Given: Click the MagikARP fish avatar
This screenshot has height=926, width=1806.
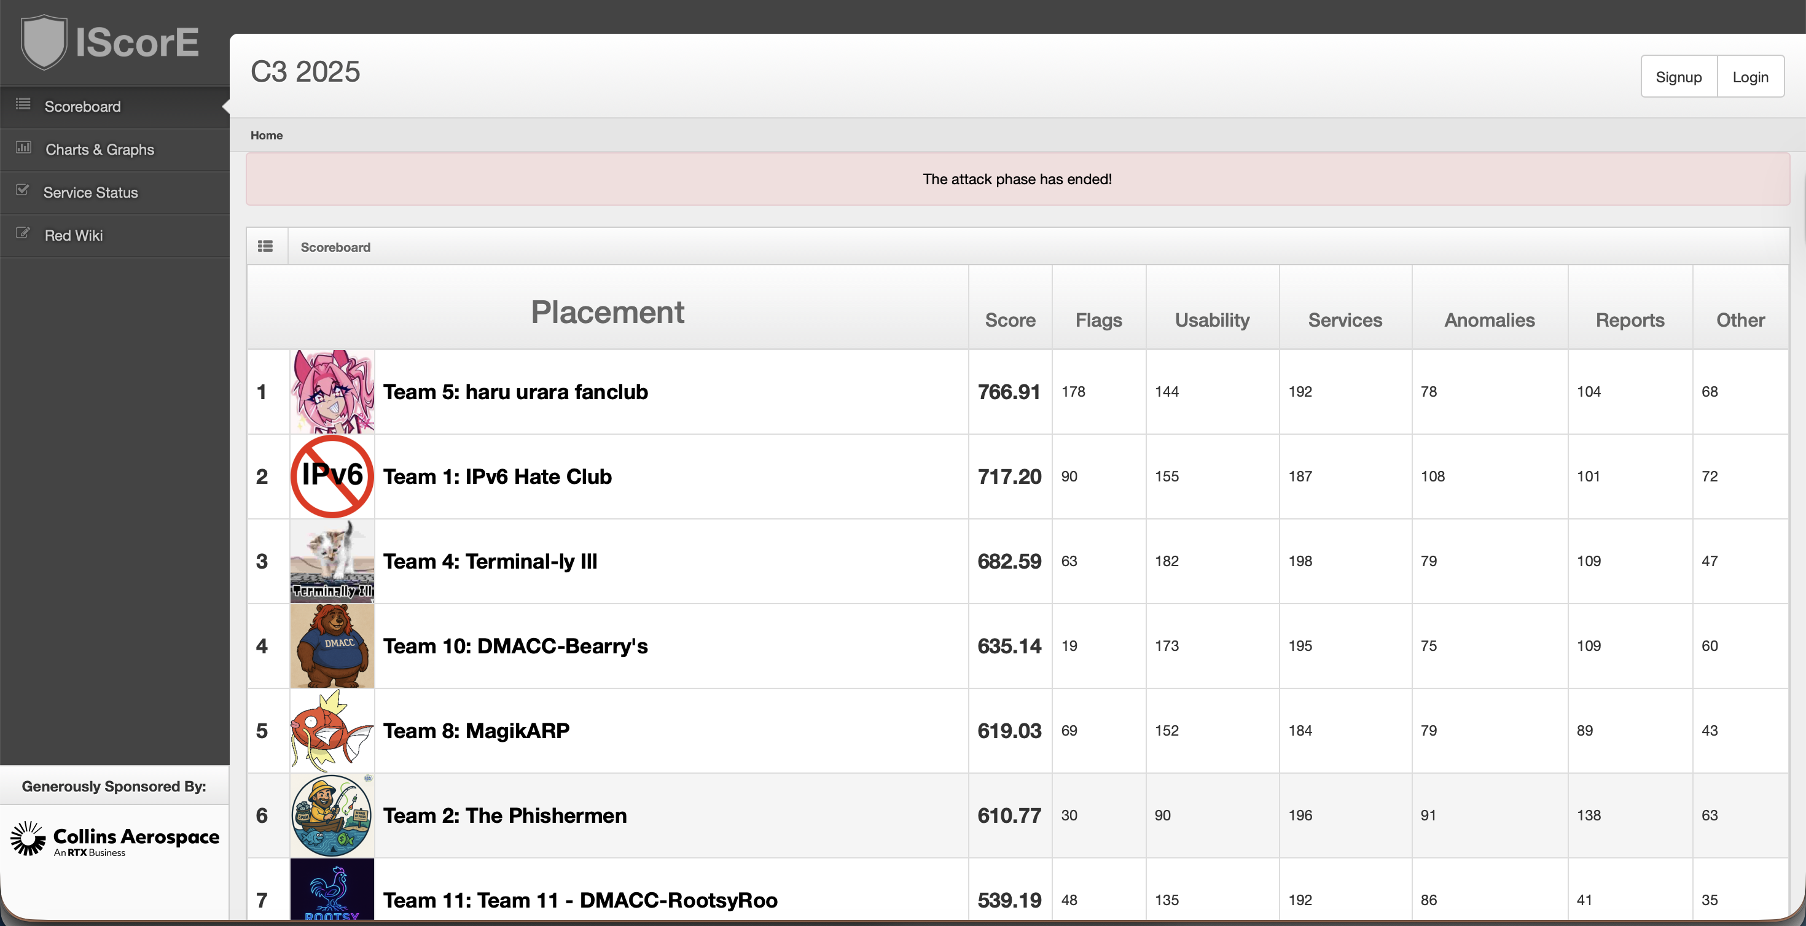Looking at the screenshot, I should pyautogui.click(x=332, y=731).
